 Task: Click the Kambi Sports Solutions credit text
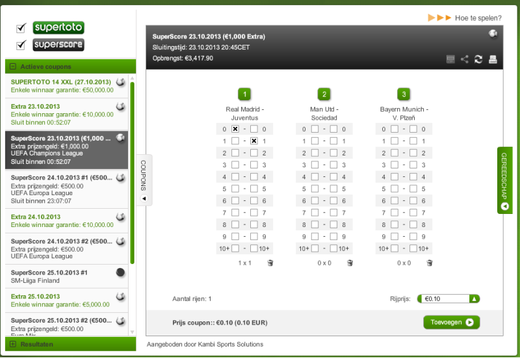[x=205, y=345]
